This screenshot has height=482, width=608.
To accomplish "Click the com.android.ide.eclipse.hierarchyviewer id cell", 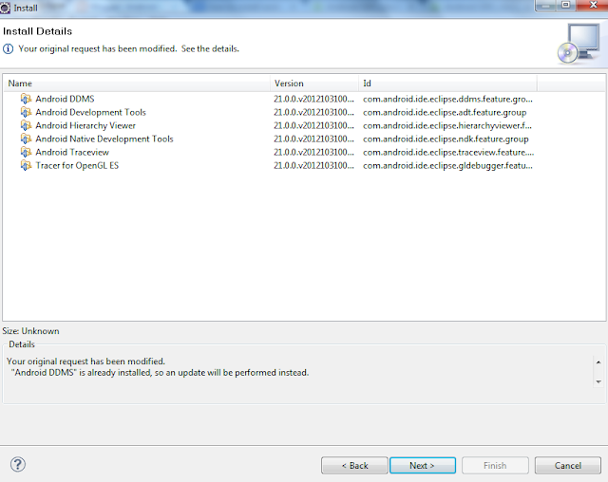I will [x=447, y=126].
